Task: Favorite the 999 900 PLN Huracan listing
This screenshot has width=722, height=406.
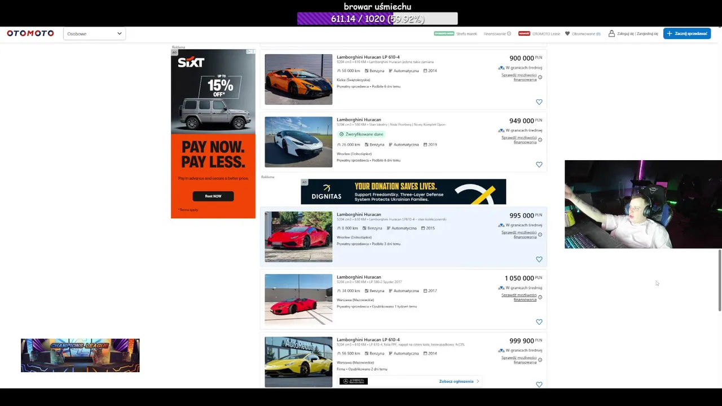Action: pyautogui.click(x=539, y=384)
